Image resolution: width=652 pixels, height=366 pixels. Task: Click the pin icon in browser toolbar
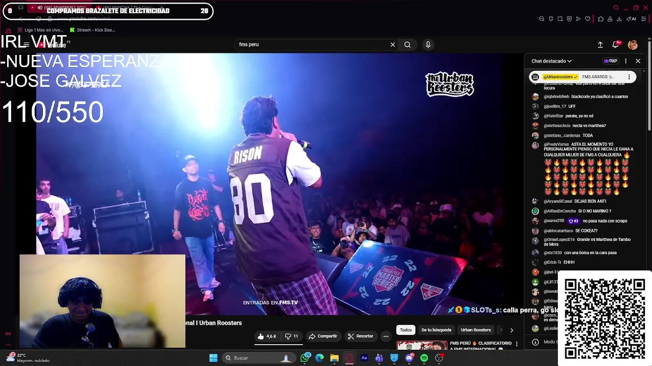(551, 19)
